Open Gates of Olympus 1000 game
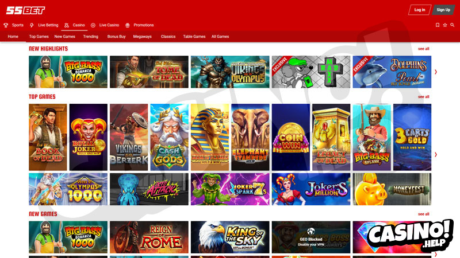The height and width of the screenshot is (258, 460). click(68, 189)
